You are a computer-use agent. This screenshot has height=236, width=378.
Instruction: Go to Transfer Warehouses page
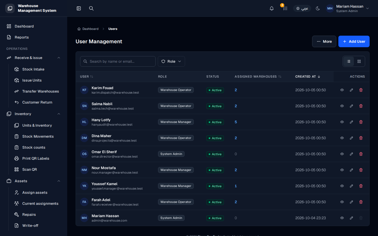[38, 91]
